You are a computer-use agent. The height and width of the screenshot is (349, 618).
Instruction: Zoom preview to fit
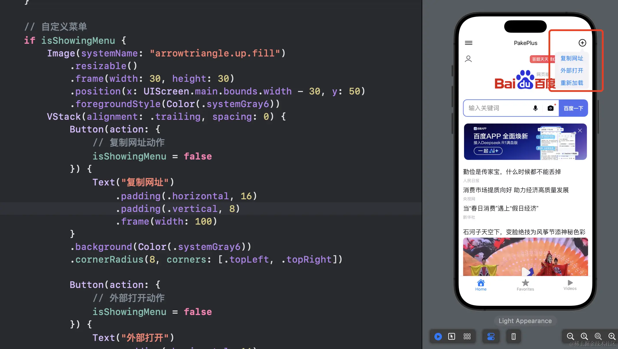coord(598,336)
